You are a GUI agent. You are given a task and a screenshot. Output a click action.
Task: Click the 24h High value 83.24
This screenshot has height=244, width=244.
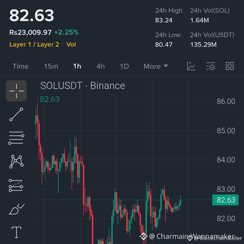tap(164, 20)
